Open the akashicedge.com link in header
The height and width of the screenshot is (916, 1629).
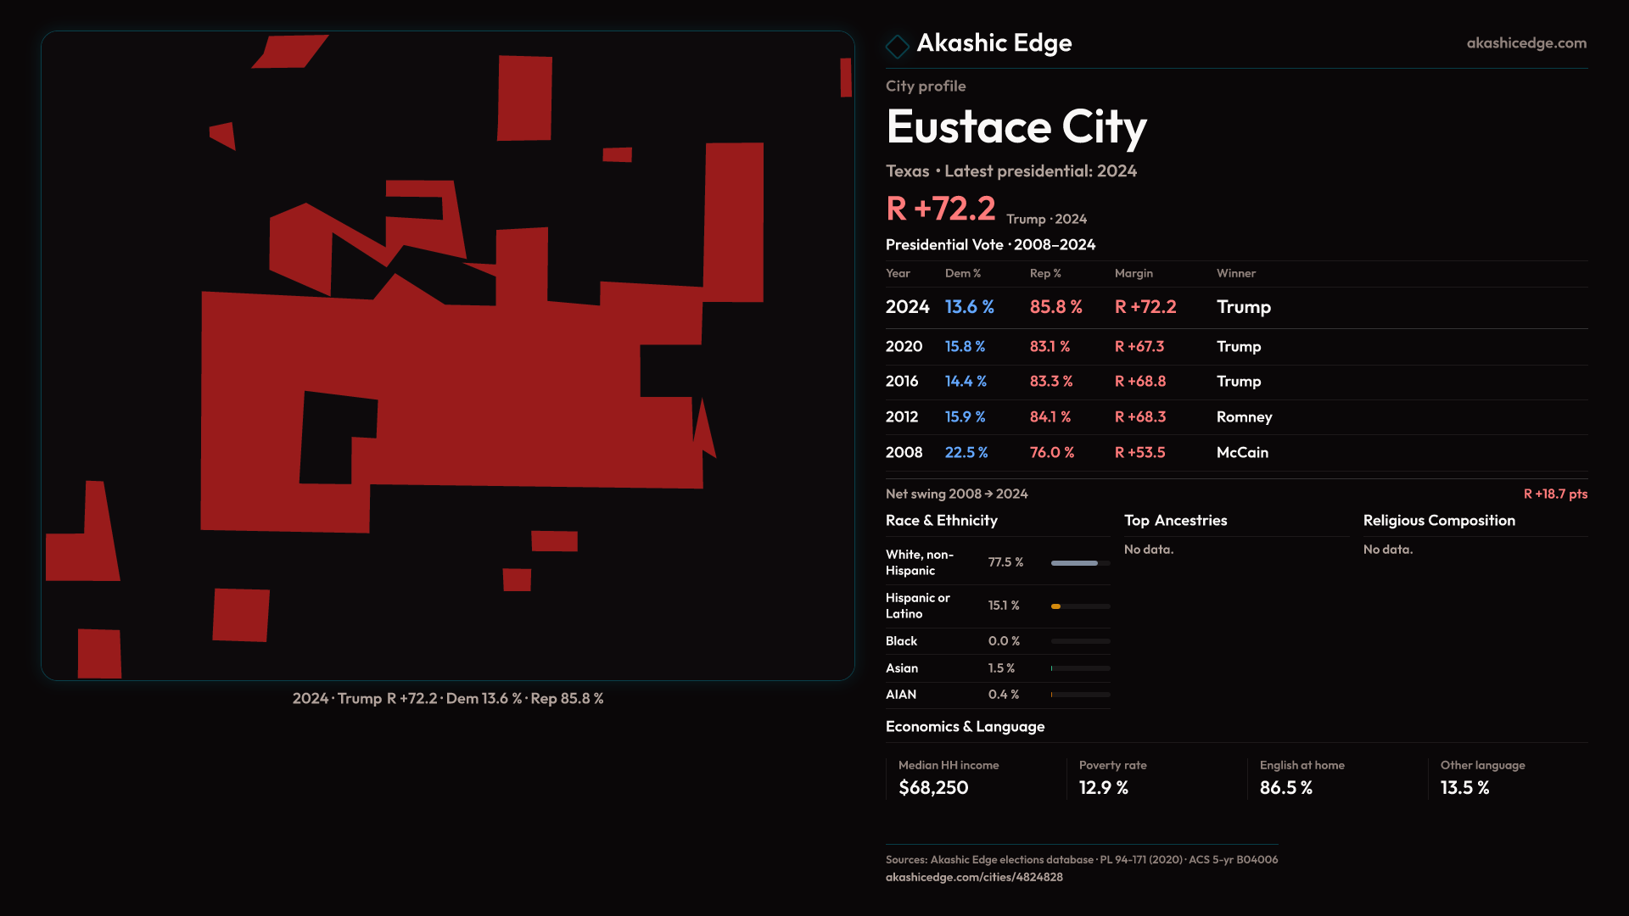1525,43
